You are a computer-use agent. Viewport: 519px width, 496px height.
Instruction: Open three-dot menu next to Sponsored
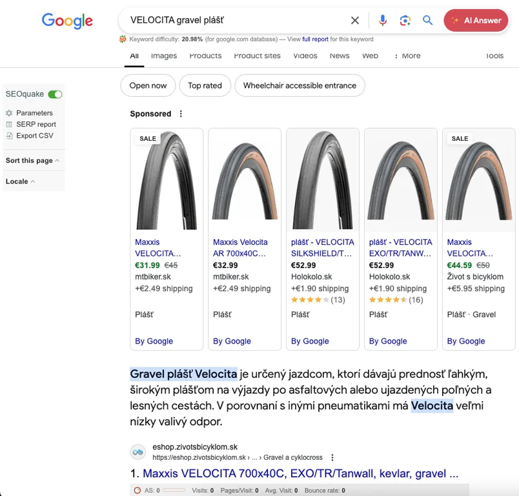[x=181, y=114]
